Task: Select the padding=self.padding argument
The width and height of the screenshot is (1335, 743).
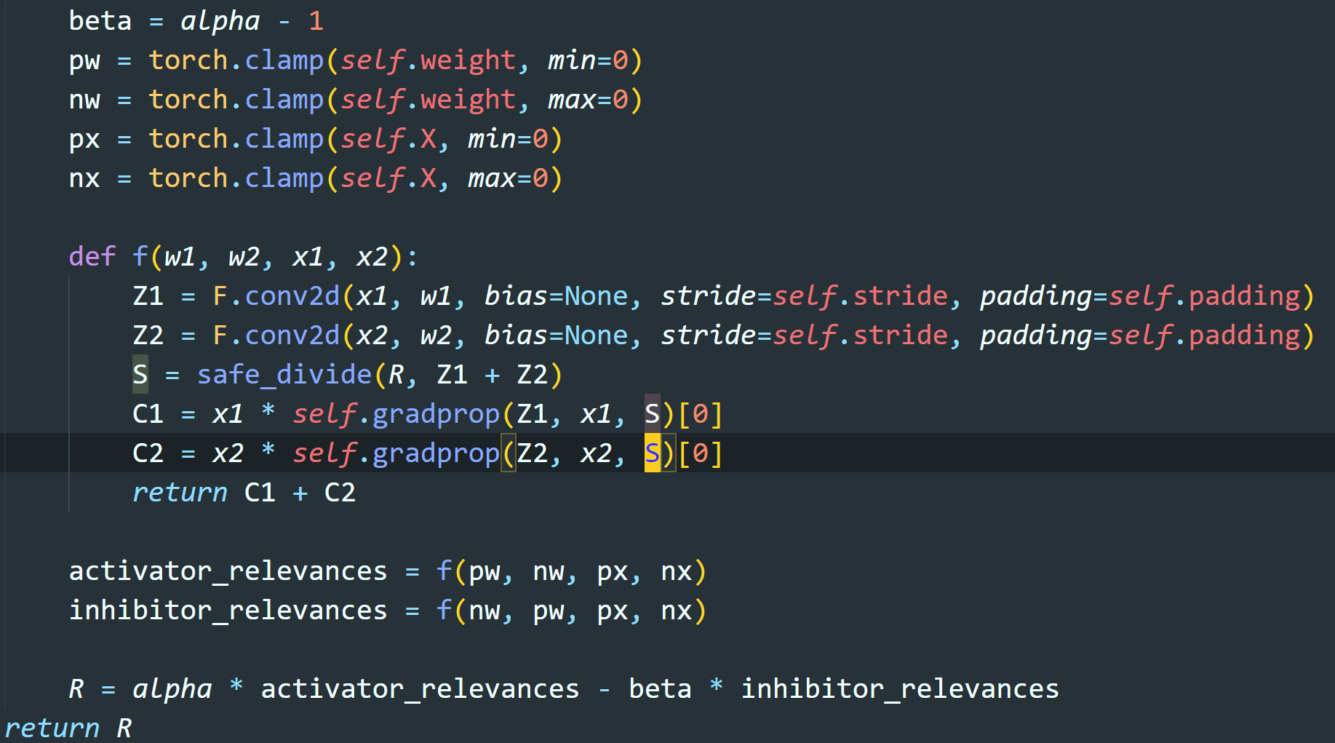Action: tap(1142, 295)
